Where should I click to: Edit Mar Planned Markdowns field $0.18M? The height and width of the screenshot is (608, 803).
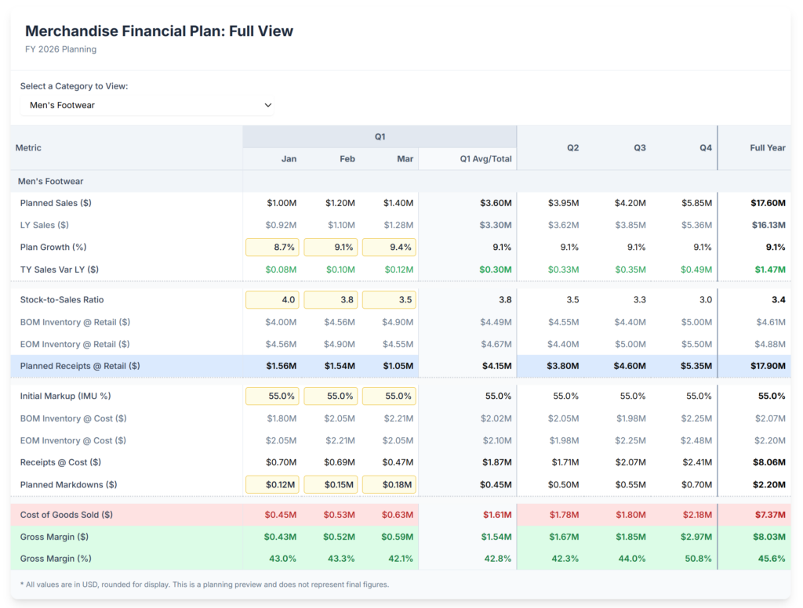(389, 485)
